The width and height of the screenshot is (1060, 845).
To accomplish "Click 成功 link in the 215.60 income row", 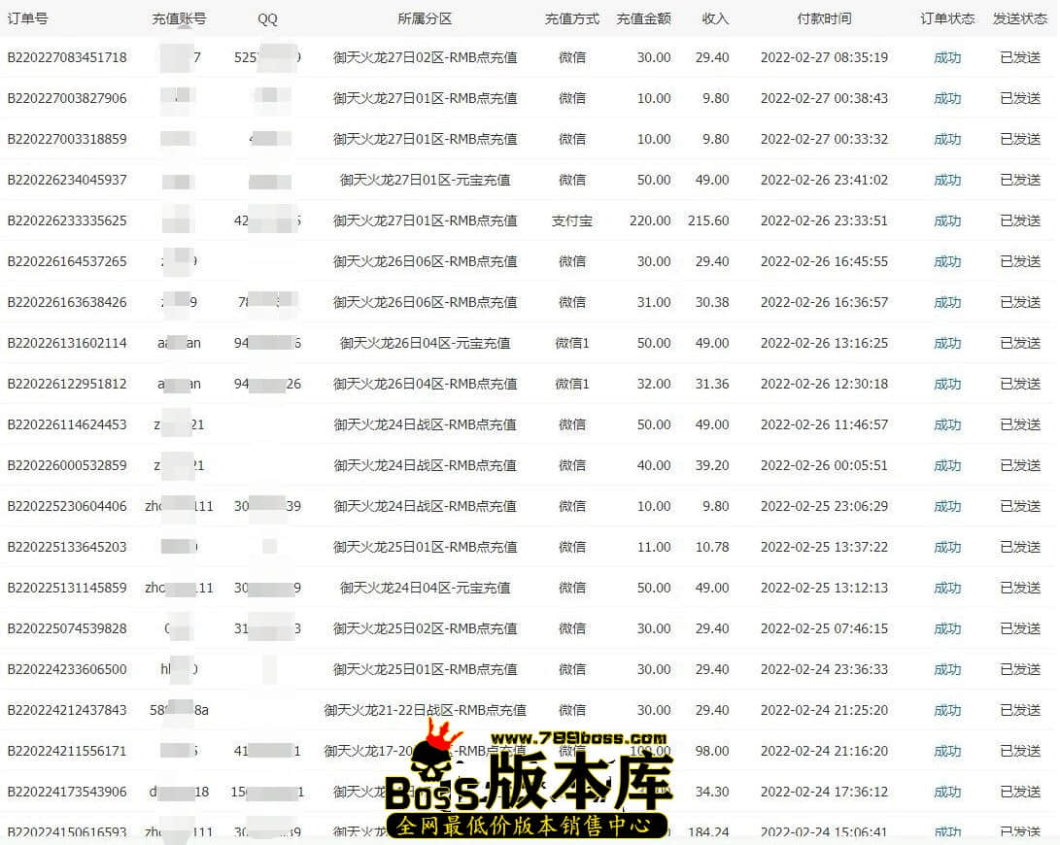I will click(947, 220).
